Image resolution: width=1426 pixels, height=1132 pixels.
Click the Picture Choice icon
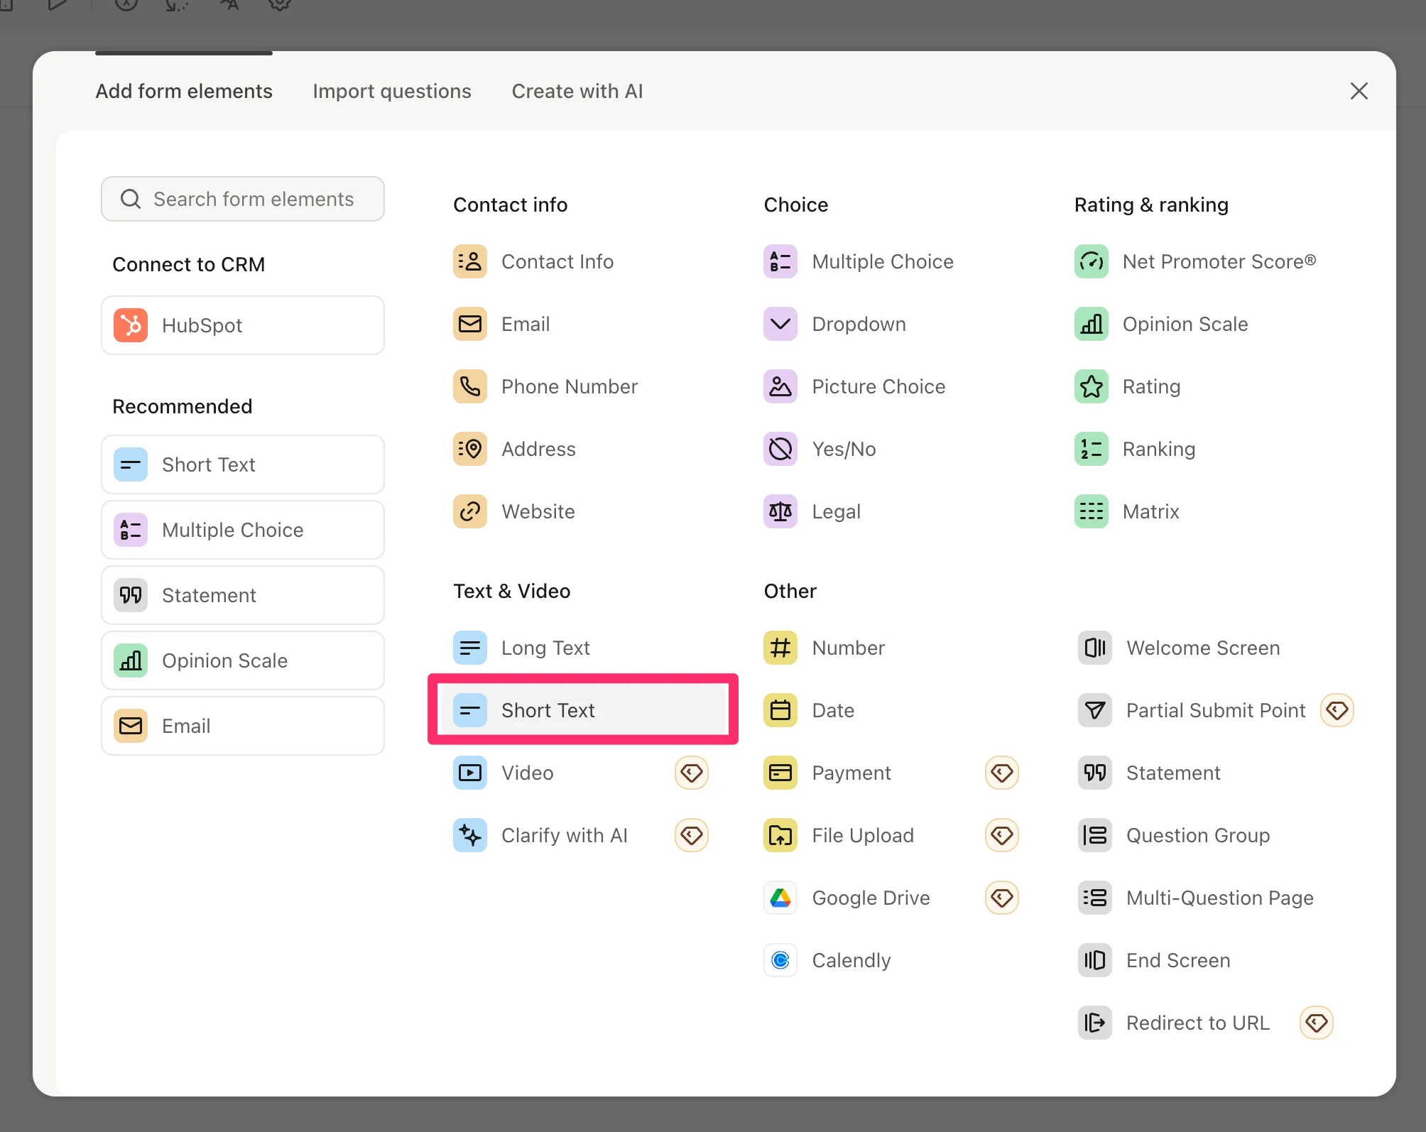(780, 386)
